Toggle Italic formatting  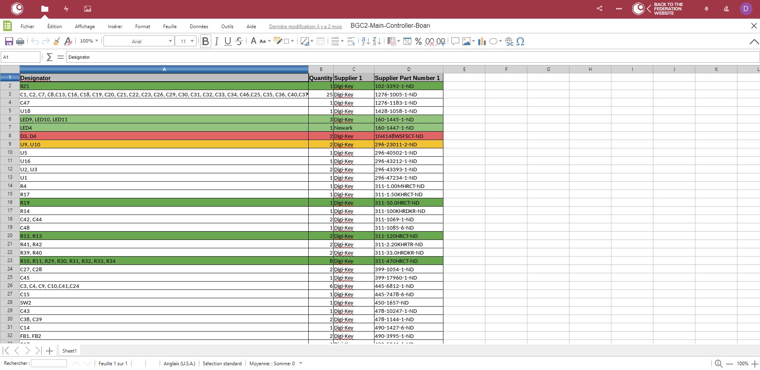(x=216, y=41)
